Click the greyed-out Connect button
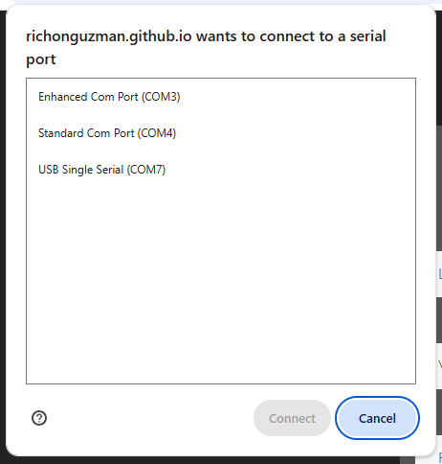The image size is (442, 464). pyautogui.click(x=292, y=418)
